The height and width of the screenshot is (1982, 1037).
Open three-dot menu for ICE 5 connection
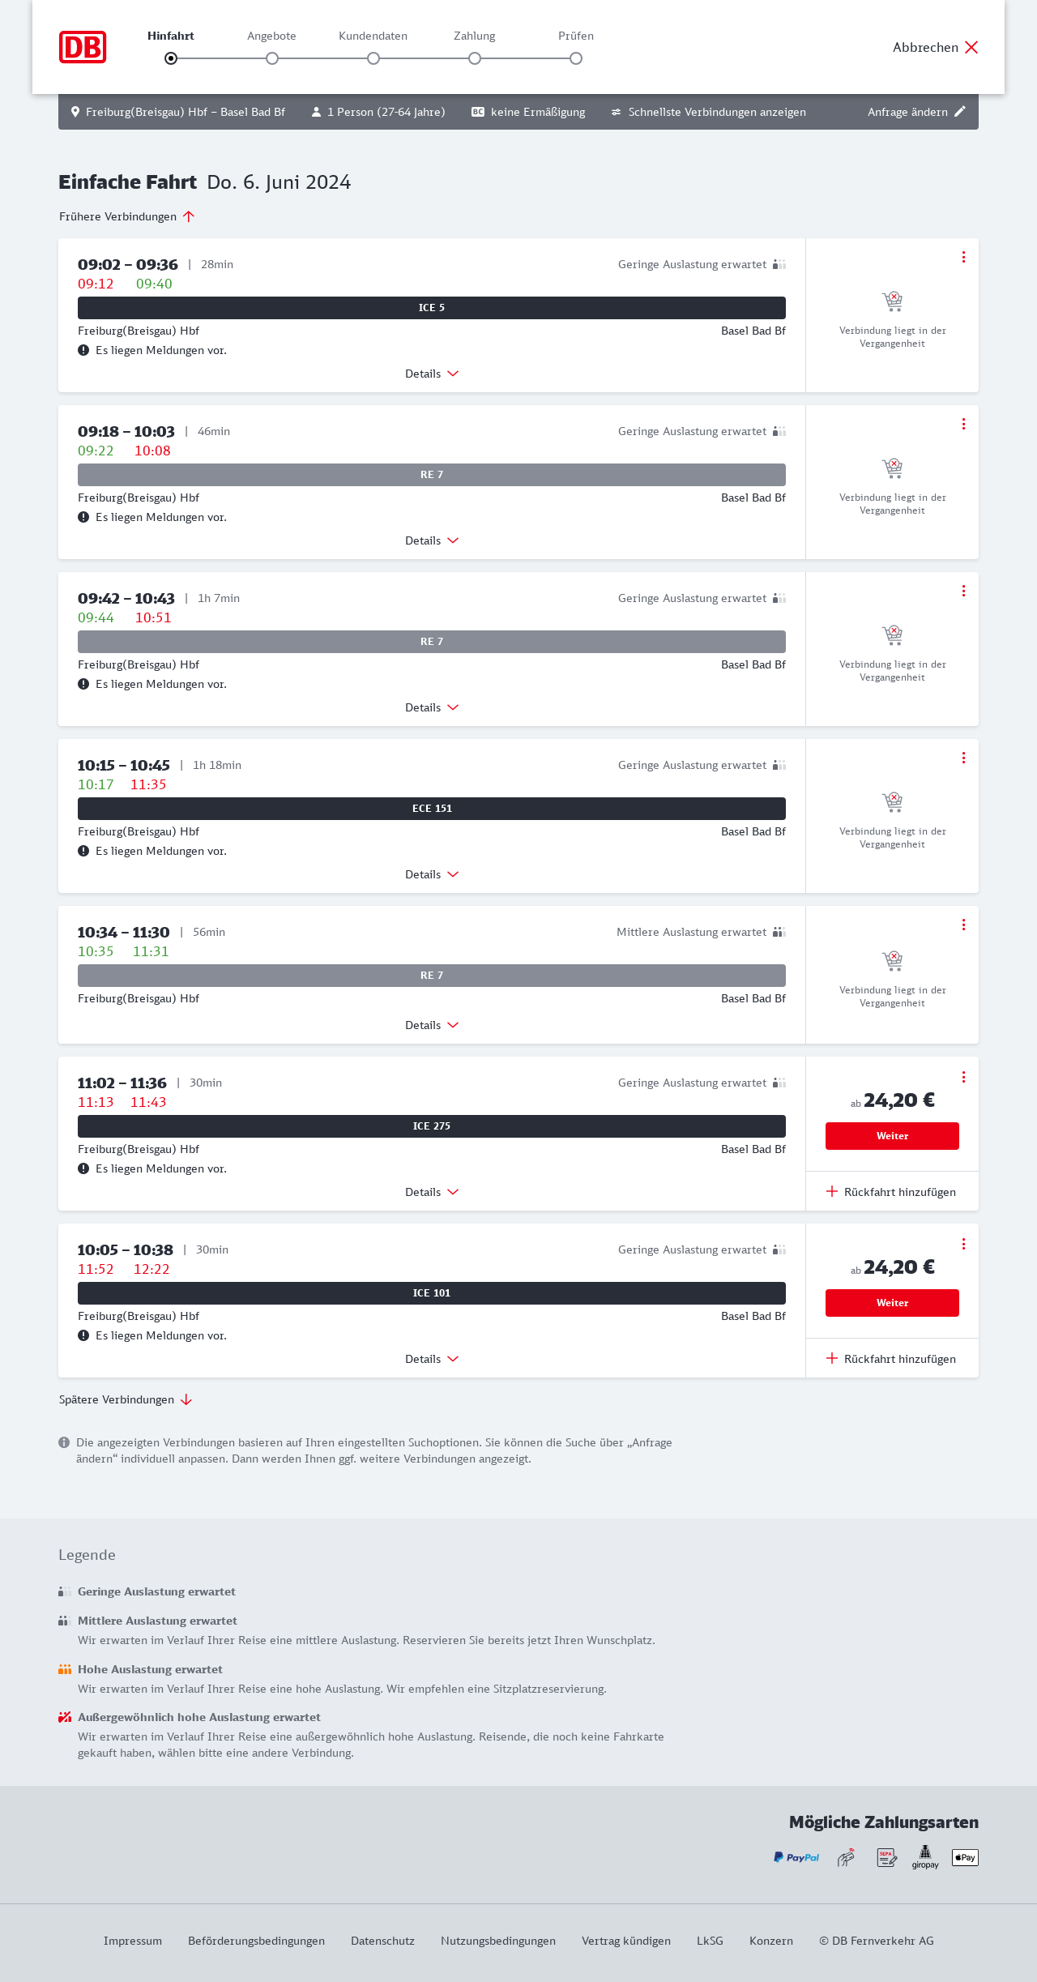tap(963, 257)
